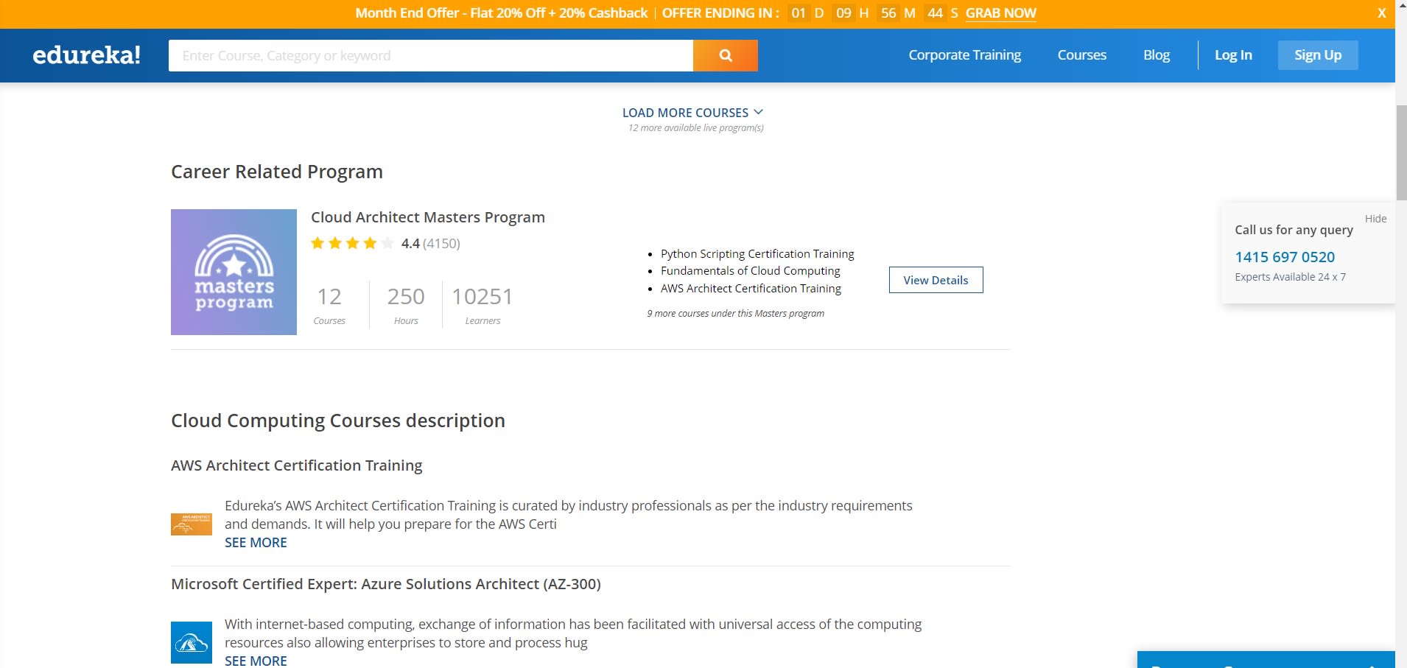The width and height of the screenshot is (1407, 668).
Task: Click the masters program thumbnail image
Action: tap(234, 272)
